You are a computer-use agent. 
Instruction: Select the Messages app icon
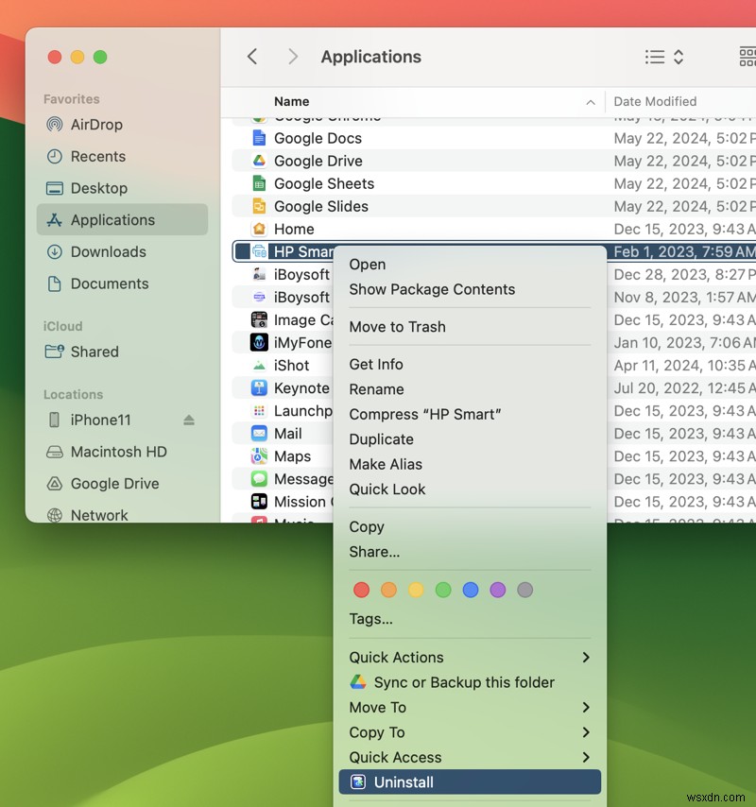point(259,479)
